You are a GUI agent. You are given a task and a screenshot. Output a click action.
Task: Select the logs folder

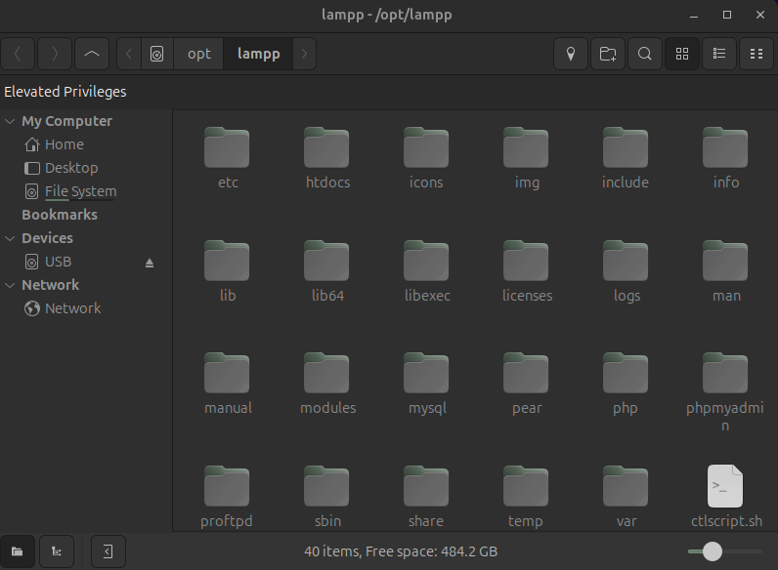point(627,271)
